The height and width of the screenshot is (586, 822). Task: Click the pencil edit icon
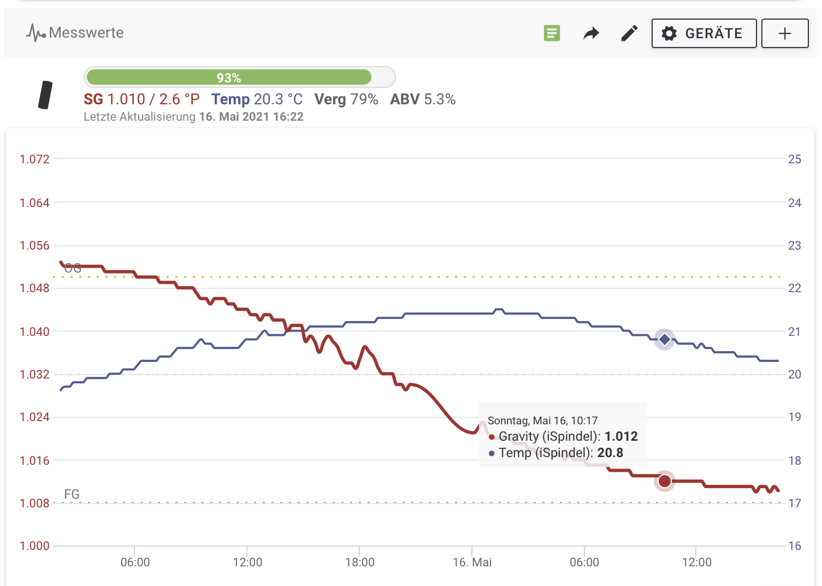click(x=629, y=34)
